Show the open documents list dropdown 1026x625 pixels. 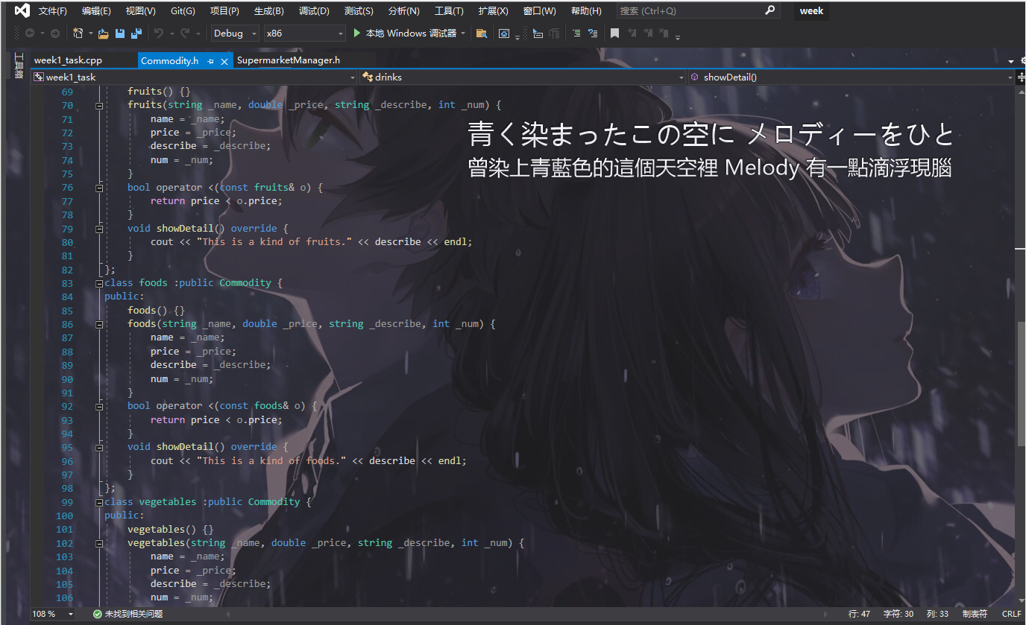[1012, 61]
